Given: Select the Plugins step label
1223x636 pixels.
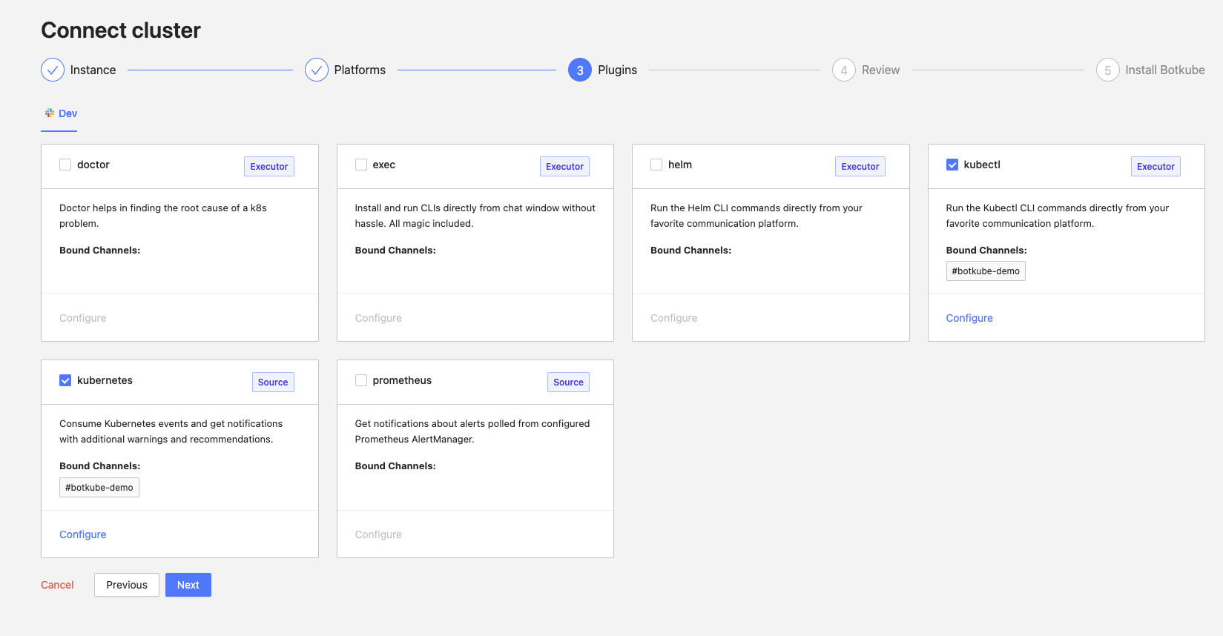Looking at the screenshot, I should pos(618,70).
